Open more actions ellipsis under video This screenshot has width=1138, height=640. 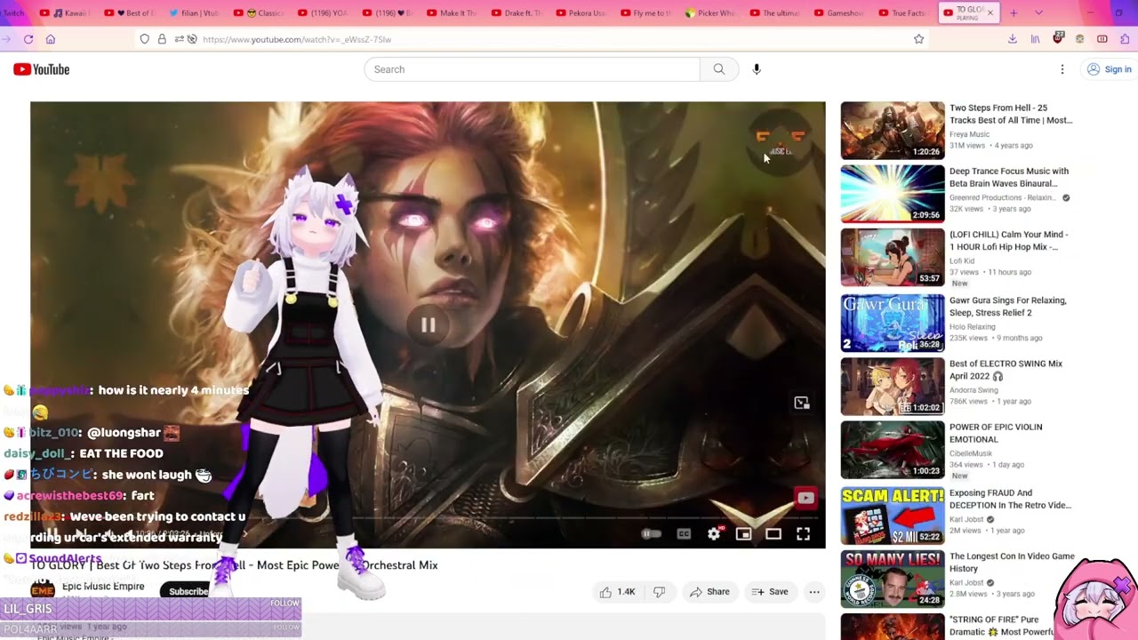[814, 592]
